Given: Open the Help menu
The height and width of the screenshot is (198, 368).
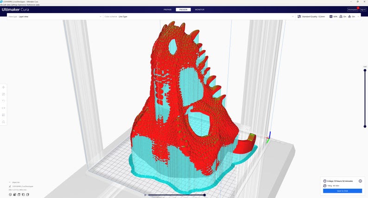Looking at the screenshot, I should pyautogui.click(x=38, y=5).
